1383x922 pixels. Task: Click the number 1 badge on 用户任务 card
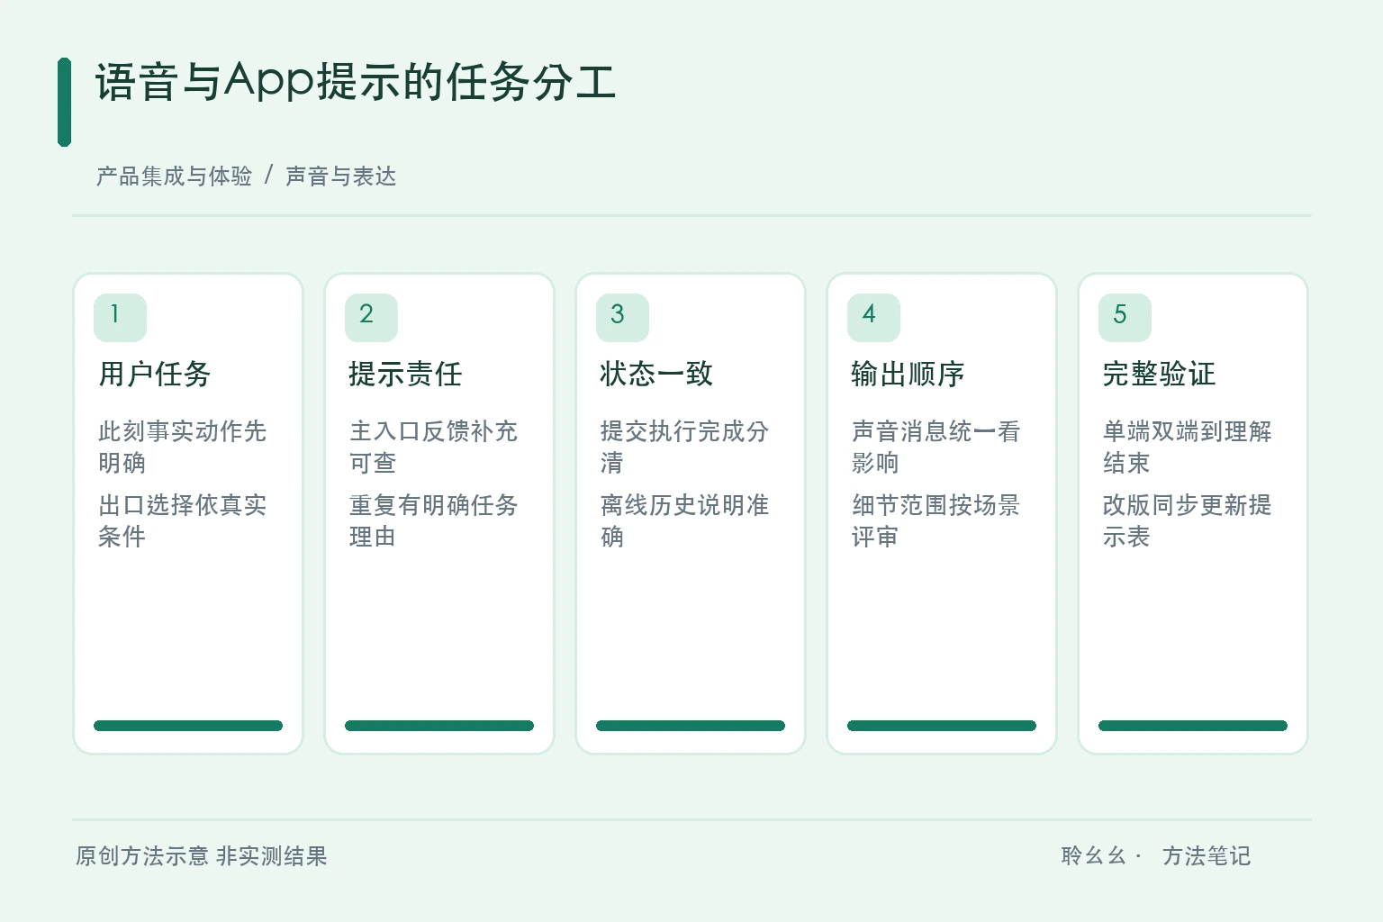pos(120,317)
